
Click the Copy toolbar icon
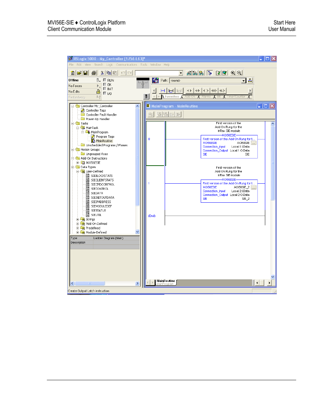click(x=109, y=73)
